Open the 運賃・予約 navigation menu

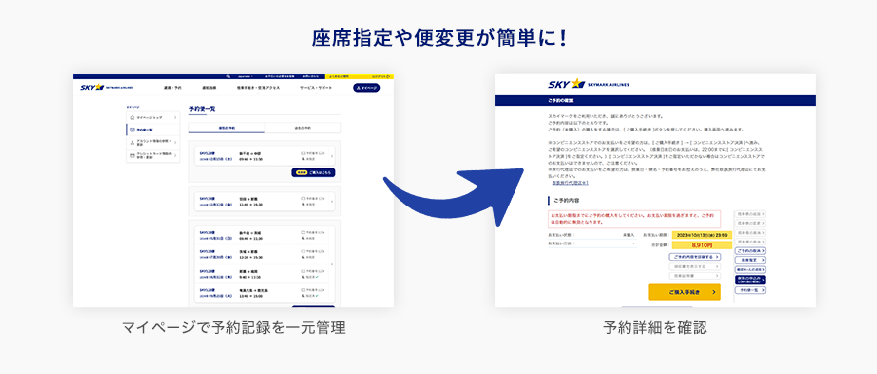pyautogui.click(x=172, y=88)
